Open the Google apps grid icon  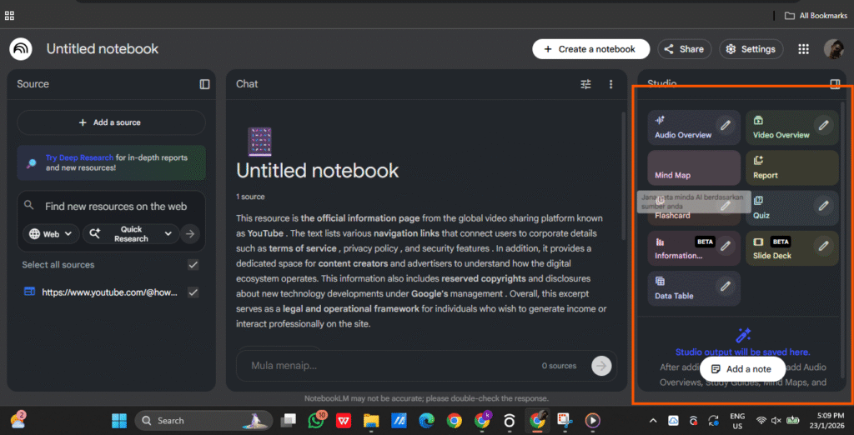pos(803,49)
